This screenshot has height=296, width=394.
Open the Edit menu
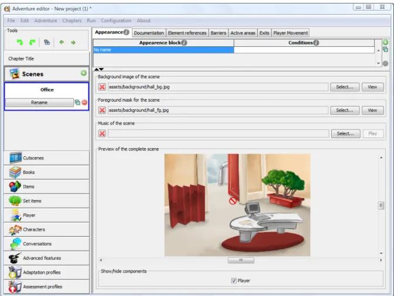pyautogui.click(x=25, y=20)
